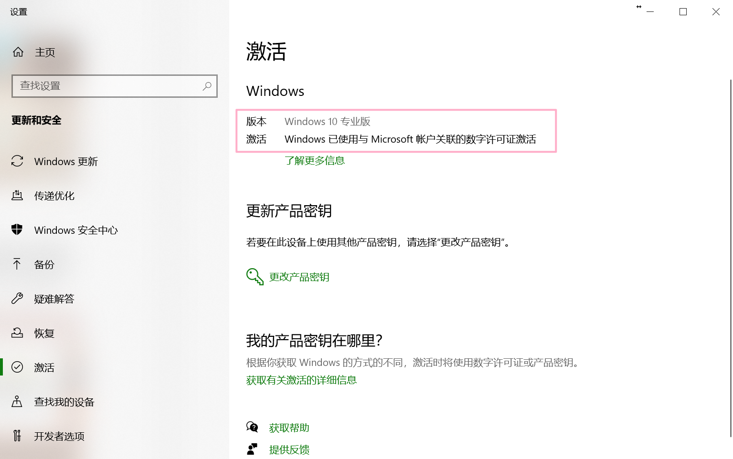The height and width of the screenshot is (459, 733).
Task: Open 查找我的设备 via its locate icon
Action: (17, 402)
